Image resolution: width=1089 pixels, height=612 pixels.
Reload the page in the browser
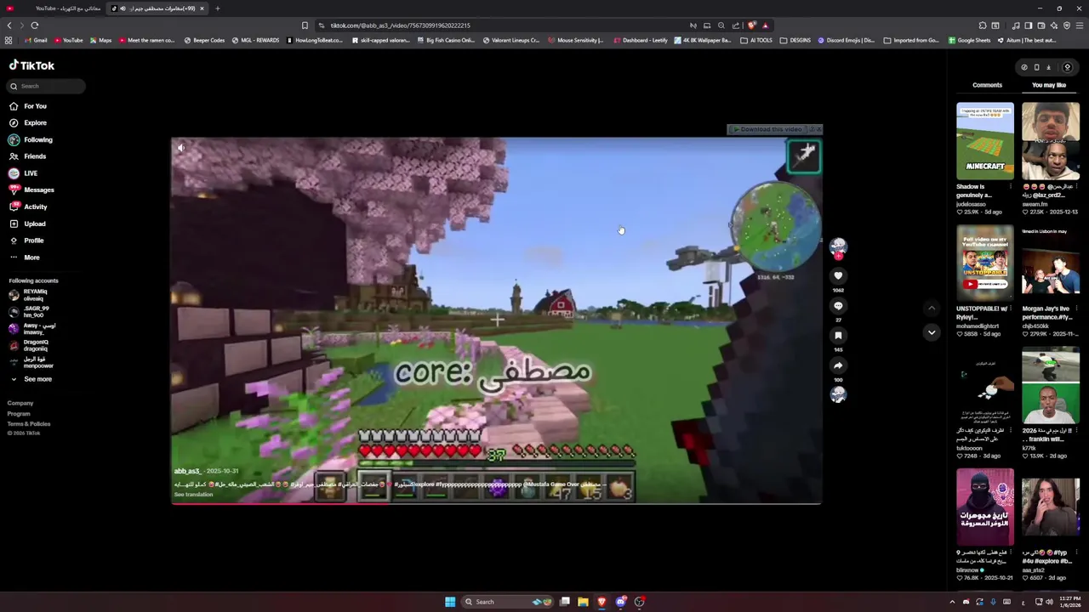pyautogui.click(x=35, y=25)
